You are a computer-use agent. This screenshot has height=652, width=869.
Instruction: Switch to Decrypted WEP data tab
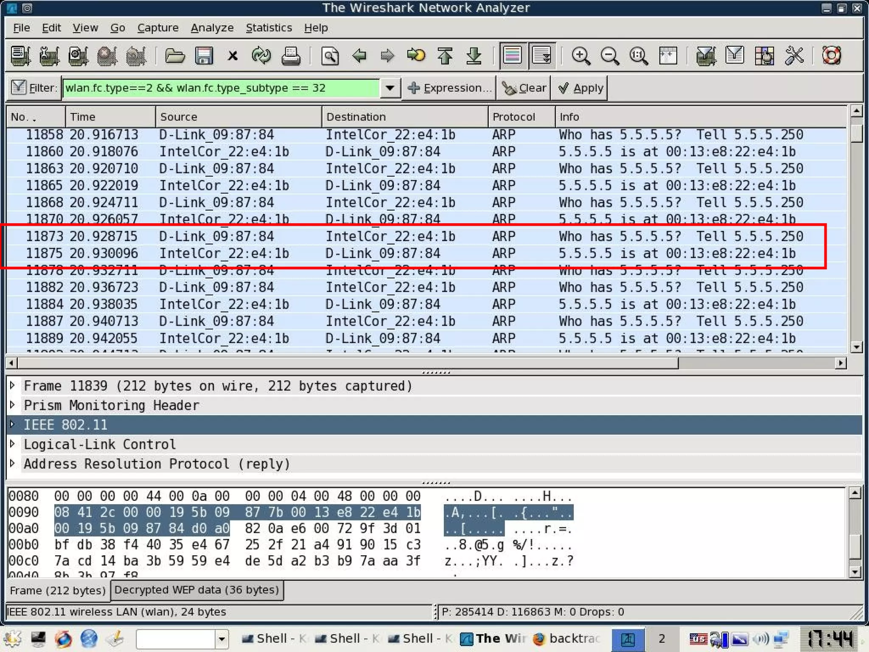click(196, 590)
